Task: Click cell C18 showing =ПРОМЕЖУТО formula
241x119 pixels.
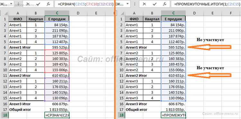Action: click(174, 115)
